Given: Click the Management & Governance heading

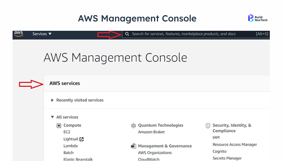Looking at the screenshot, I should pyautogui.click(x=165, y=146).
